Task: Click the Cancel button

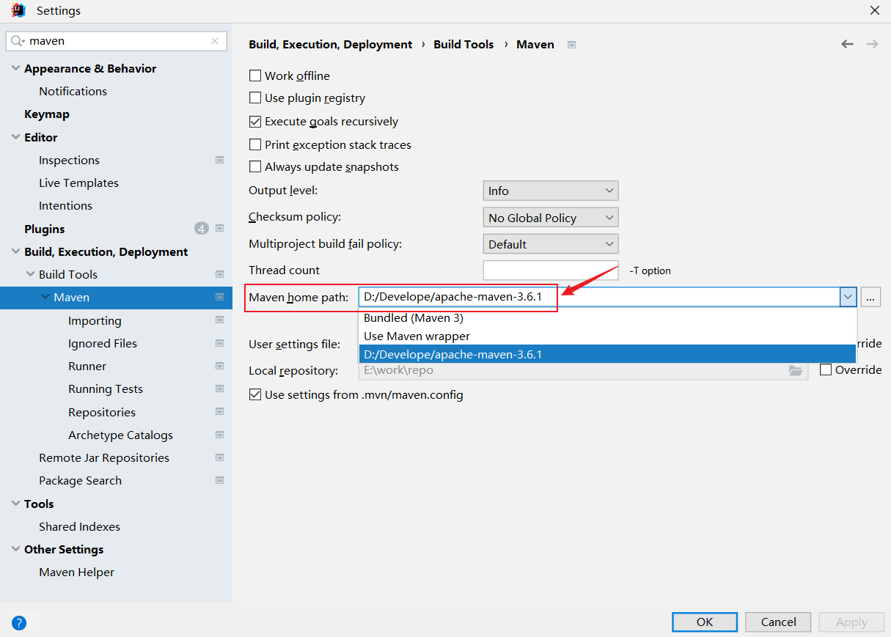Action: 778,622
